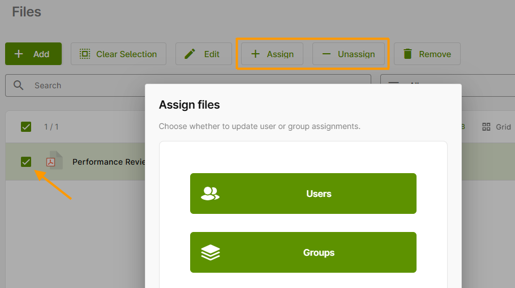Click the 1 / 1 selection count
The height and width of the screenshot is (288, 515).
click(x=51, y=127)
